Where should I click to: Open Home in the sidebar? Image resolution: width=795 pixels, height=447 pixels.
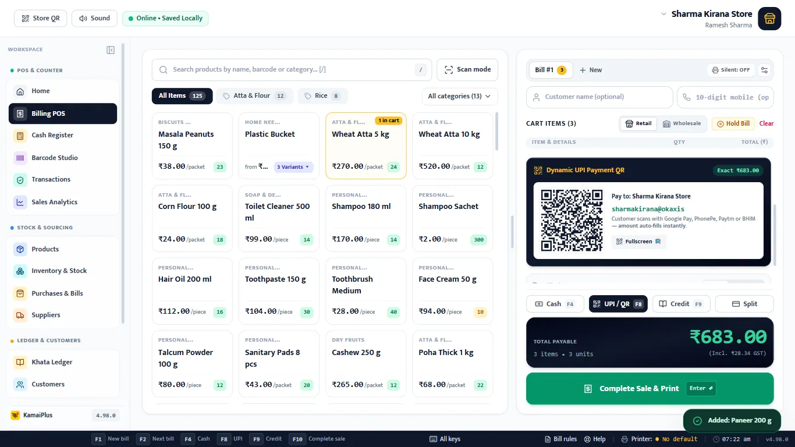tap(63, 91)
